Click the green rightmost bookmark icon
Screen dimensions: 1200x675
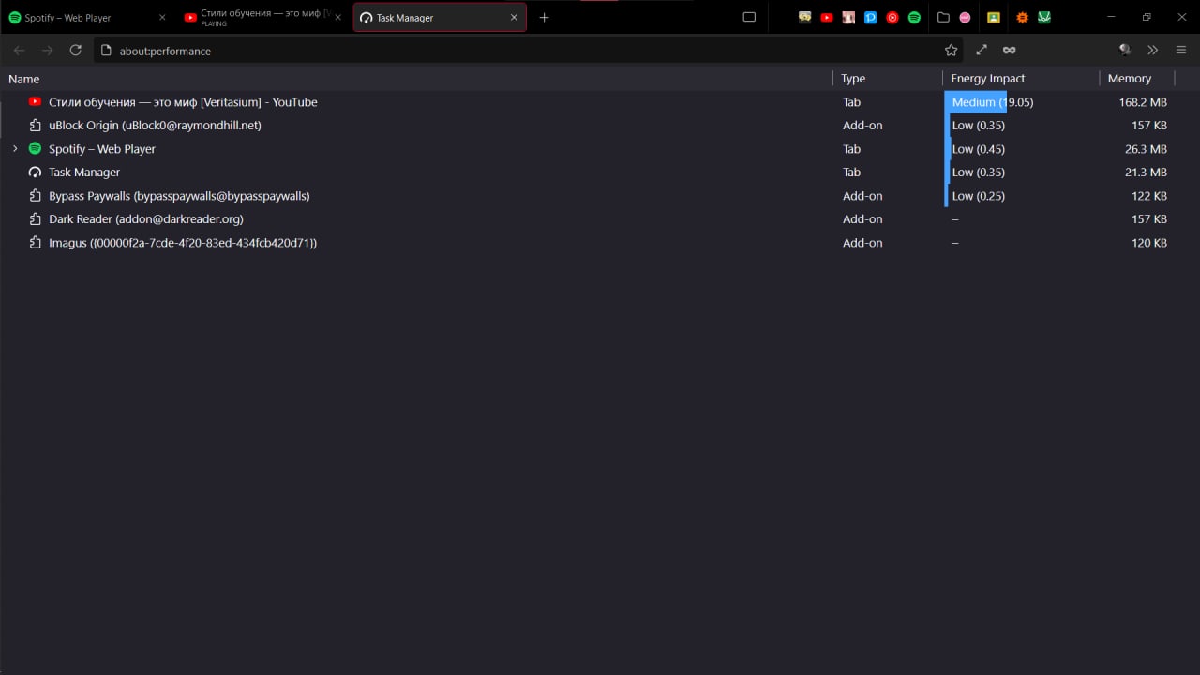tap(1043, 17)
